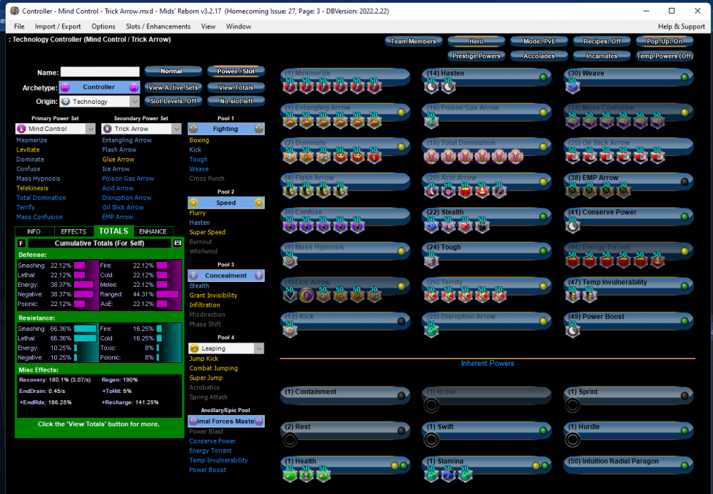Open the Import / Export menu
Screen dimensions: 713x494
coord(59,26)
